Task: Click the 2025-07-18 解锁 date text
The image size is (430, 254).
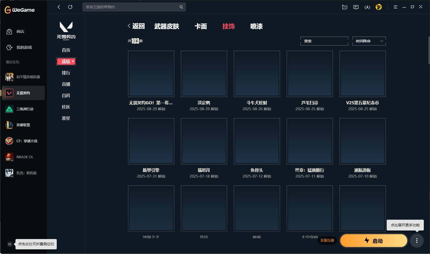Action: pyautogui.click(x=204, y=176)
